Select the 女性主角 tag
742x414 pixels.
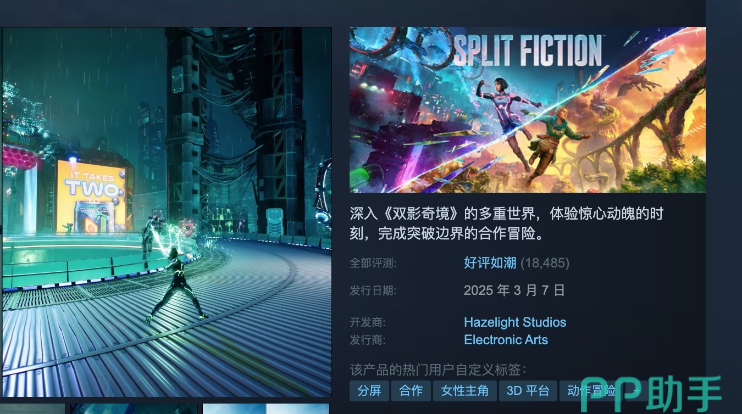465,391
